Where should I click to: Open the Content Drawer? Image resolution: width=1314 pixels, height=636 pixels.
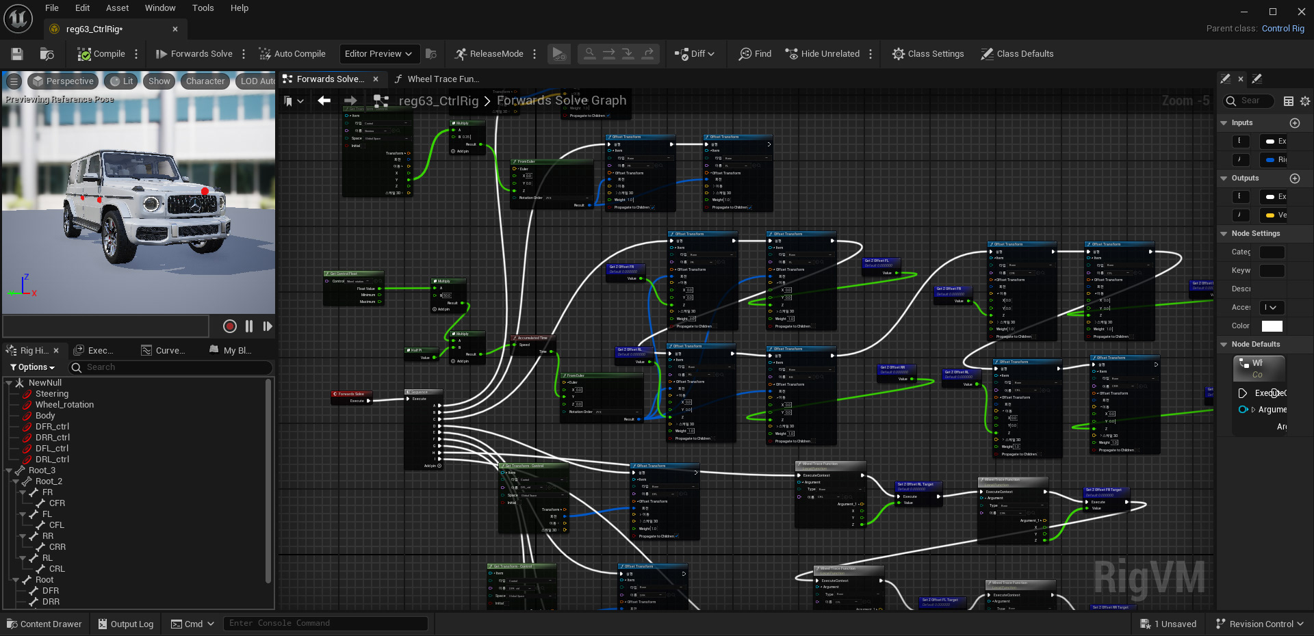[x=44, y=624]
